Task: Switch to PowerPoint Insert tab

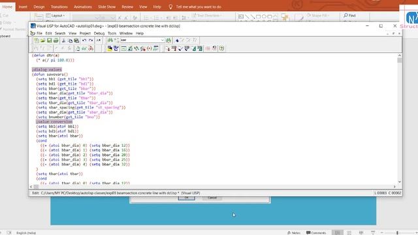Action: pos(23,7)
